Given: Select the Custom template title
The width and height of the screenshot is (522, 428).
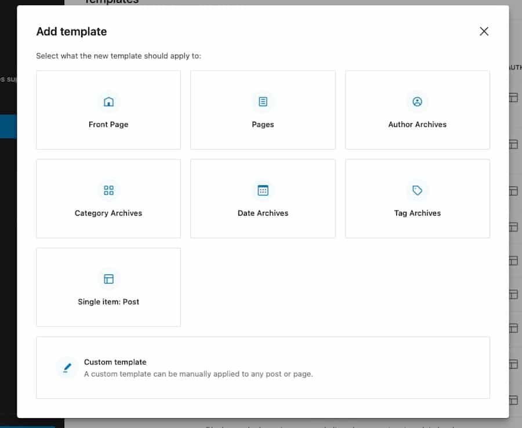Looking at the screenshot, I should 115,362.
